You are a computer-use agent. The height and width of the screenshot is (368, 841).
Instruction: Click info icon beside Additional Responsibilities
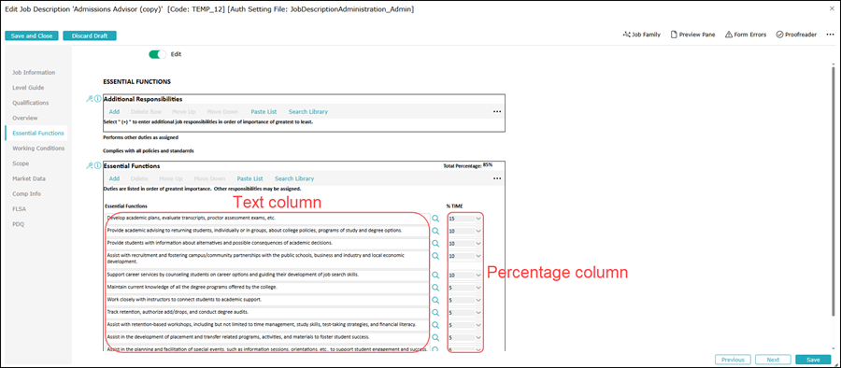(x=97, y=99)
